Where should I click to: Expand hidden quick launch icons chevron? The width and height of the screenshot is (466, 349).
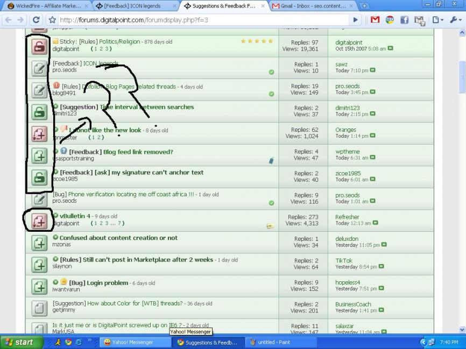[x=89, y=340]
